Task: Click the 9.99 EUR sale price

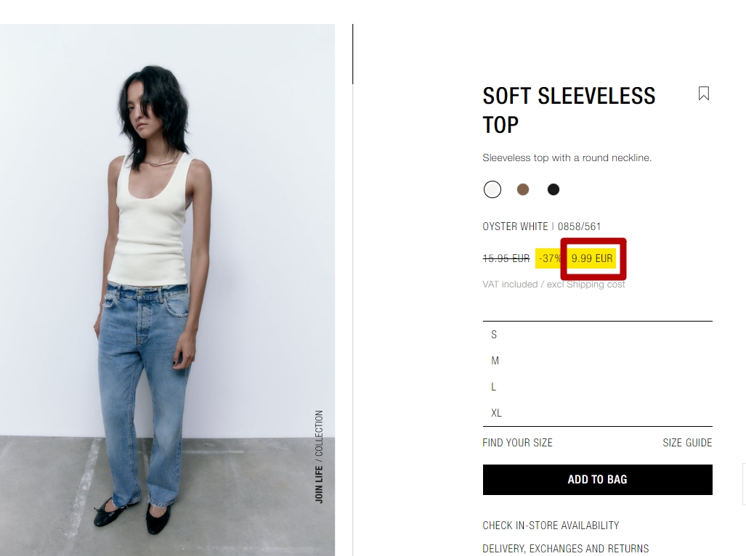Action: point(592,258)
